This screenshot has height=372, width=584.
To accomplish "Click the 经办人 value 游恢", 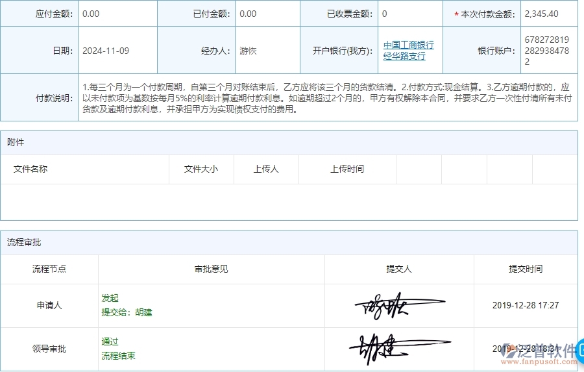I will pyautogui.click(x=248, y=51).
